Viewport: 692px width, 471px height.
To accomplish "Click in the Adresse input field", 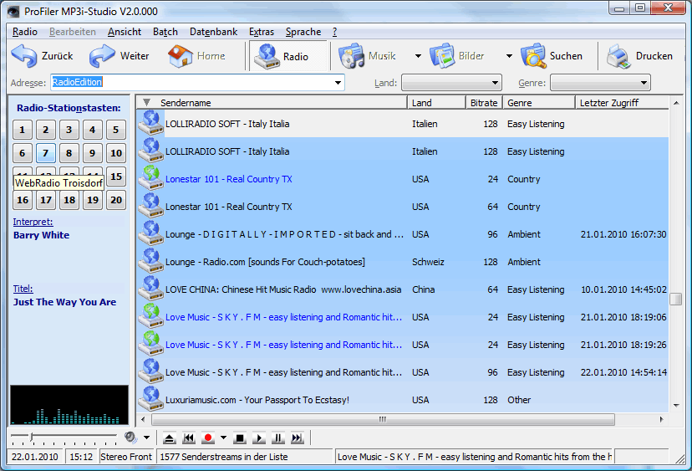I will tap(191, 83).
